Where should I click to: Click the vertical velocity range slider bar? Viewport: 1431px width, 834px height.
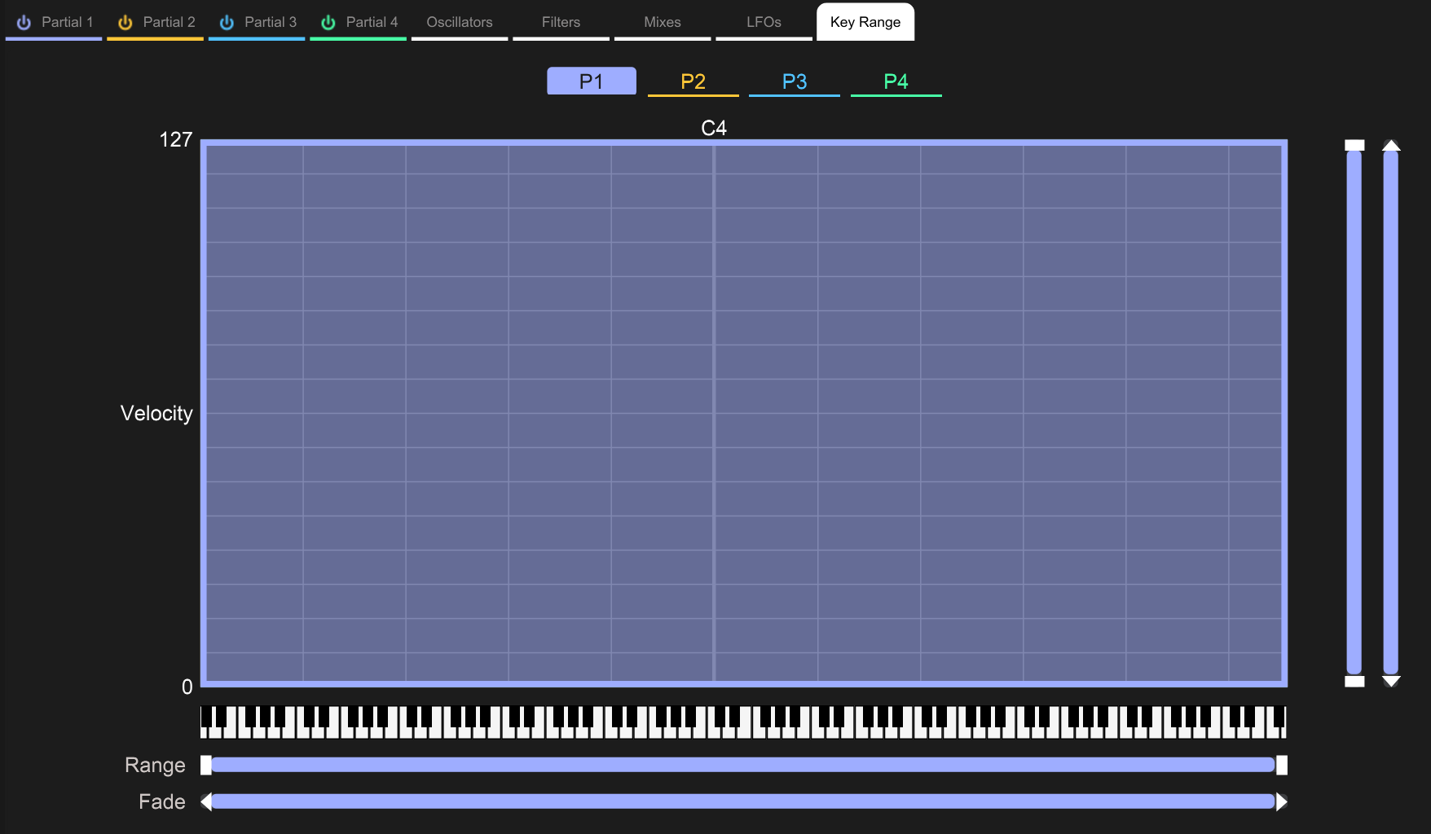coord(1354,413)
